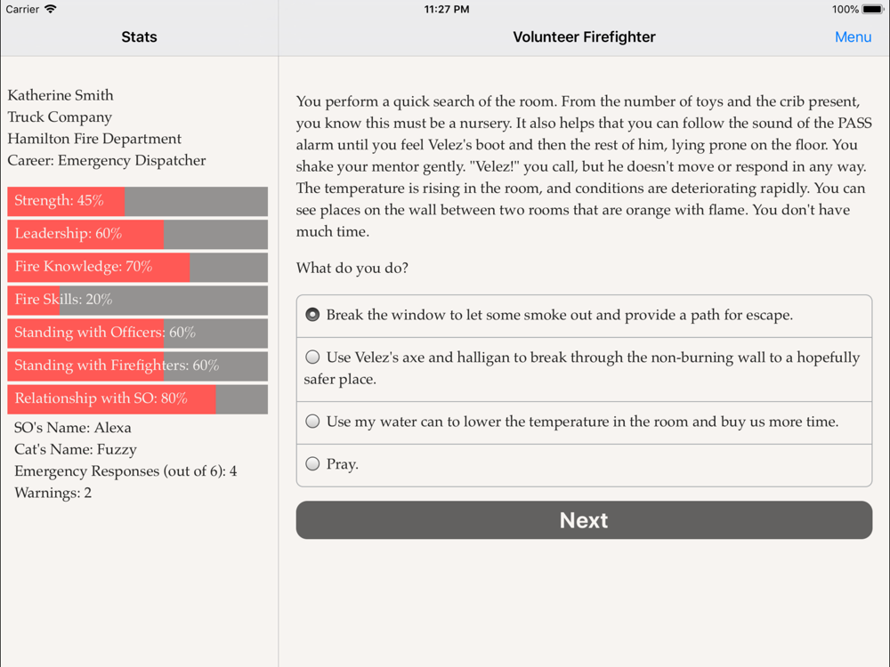Image resolution: width=890 pixels, height=667 pixels.
Task: Click the Strength 45% bar
Action: tap(137, 201)
